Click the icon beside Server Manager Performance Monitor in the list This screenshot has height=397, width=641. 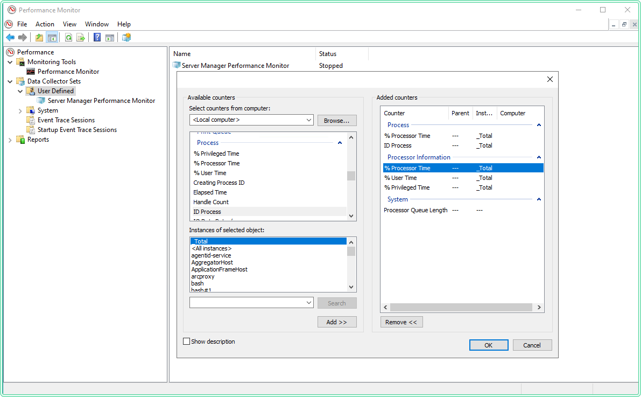coord(177,66)
